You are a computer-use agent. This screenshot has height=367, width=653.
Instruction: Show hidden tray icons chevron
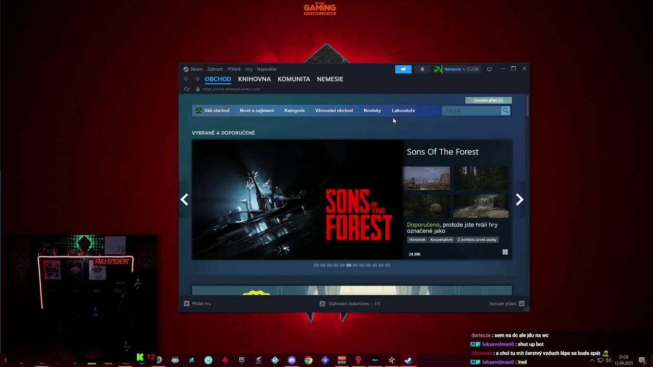[x=592, y=360]
